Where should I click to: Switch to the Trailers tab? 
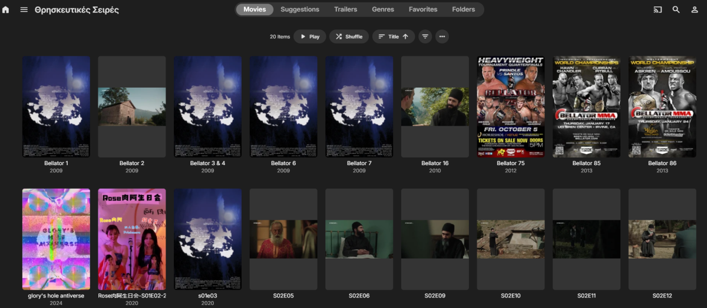click(345, 9)
